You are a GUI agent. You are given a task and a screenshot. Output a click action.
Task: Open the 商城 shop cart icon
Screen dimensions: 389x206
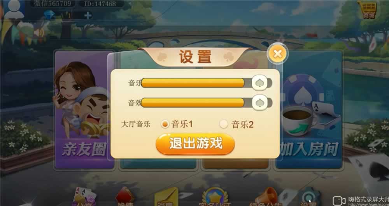(369, 10)
